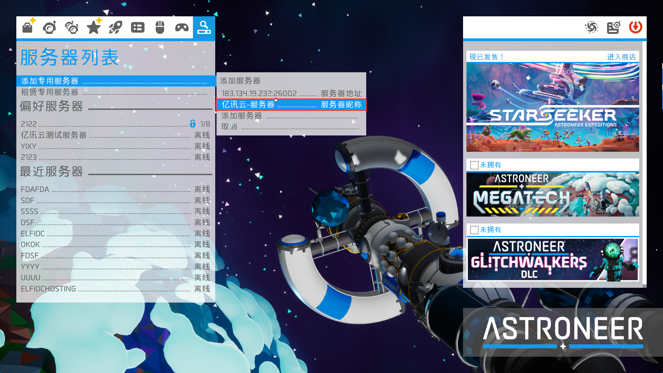Click the galaxy spiral icon
Image resolution: width=663 pixels, height=373 pixels.
(x=592, y=27)
